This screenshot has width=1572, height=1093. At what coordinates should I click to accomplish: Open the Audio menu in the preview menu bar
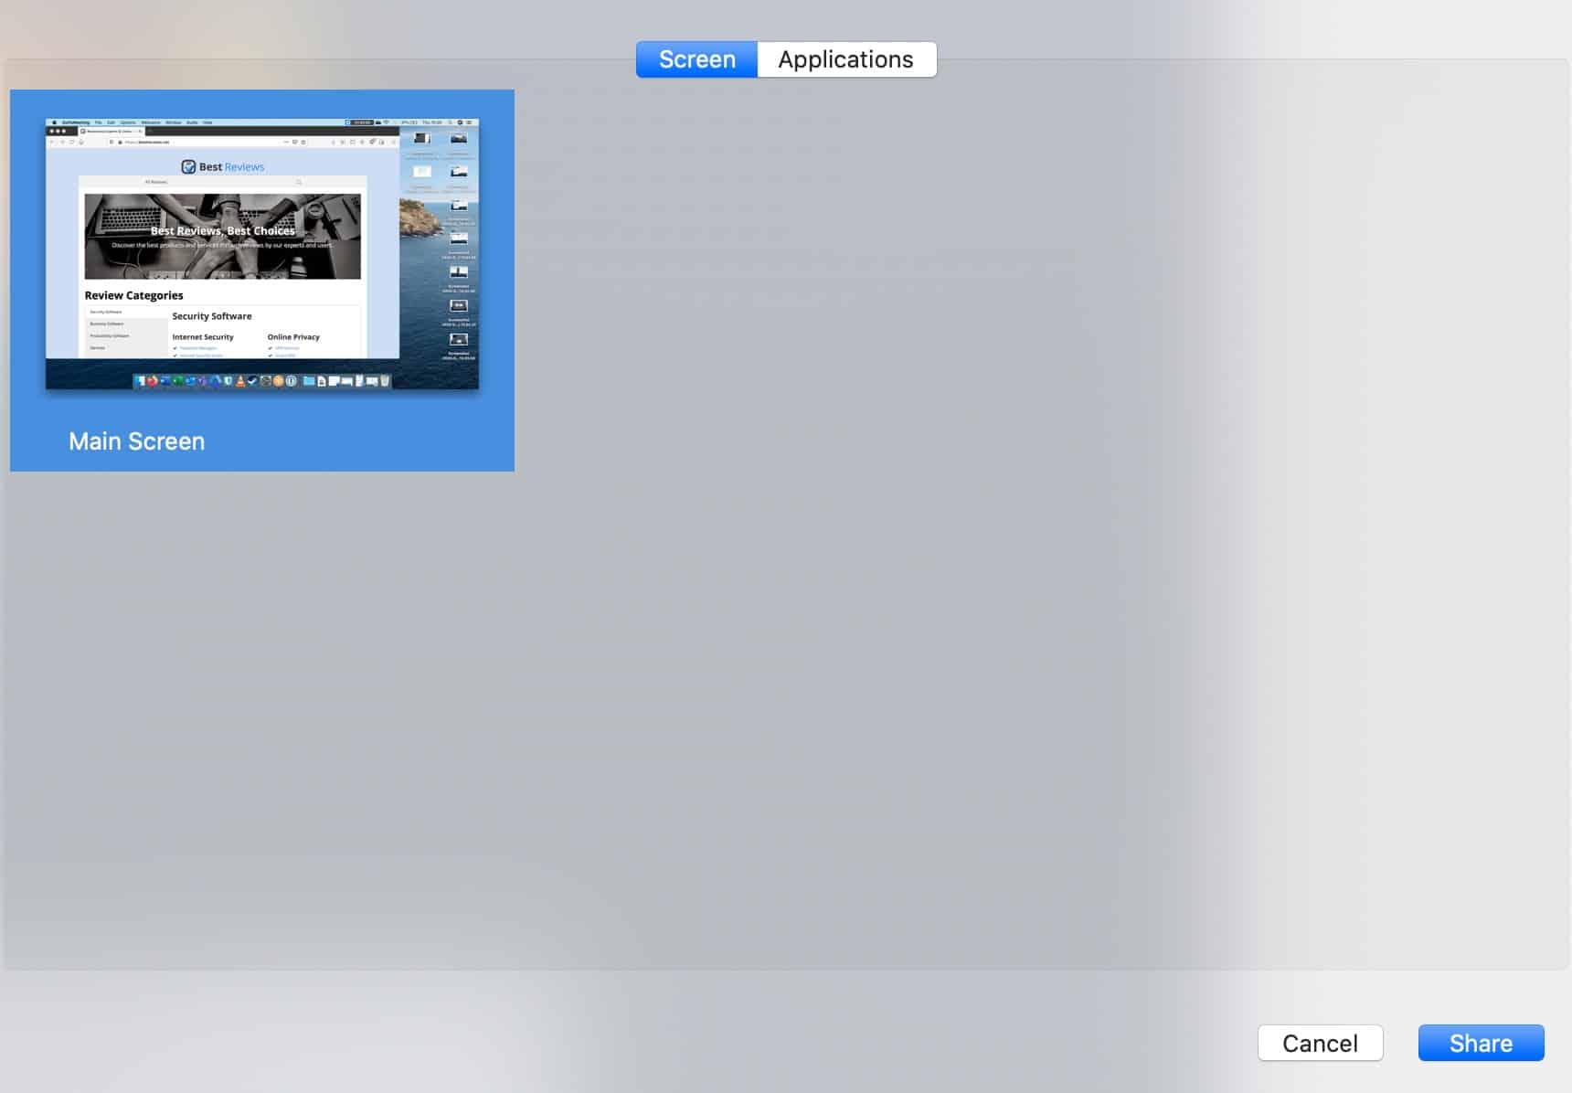point(193,121)
